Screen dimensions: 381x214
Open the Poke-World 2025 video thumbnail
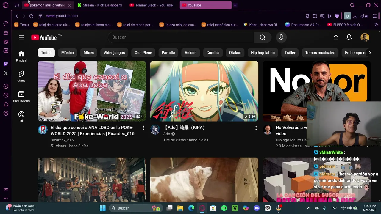(92, 91)
